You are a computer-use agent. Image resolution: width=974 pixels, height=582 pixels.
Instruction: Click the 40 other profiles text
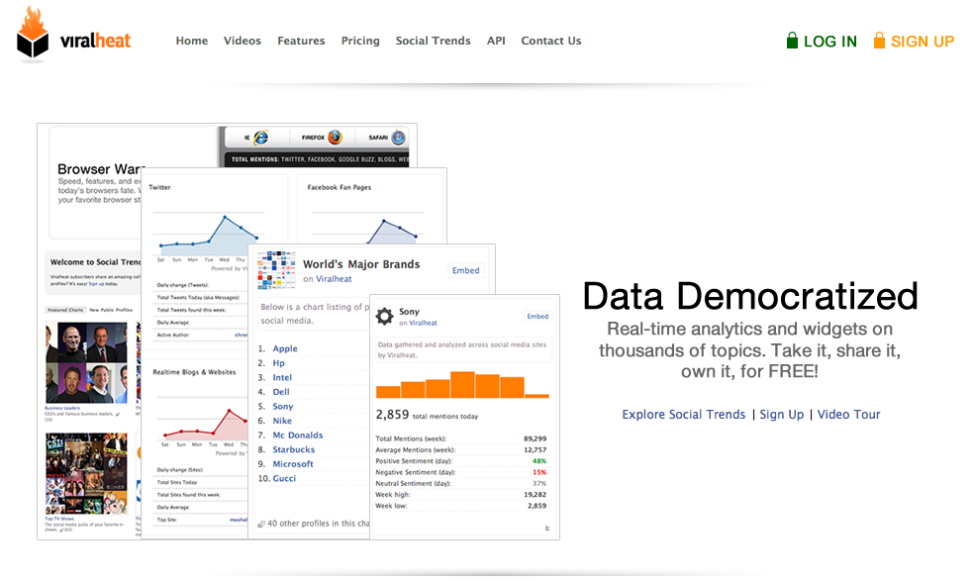pyautogui.click(x=318, y=524)
